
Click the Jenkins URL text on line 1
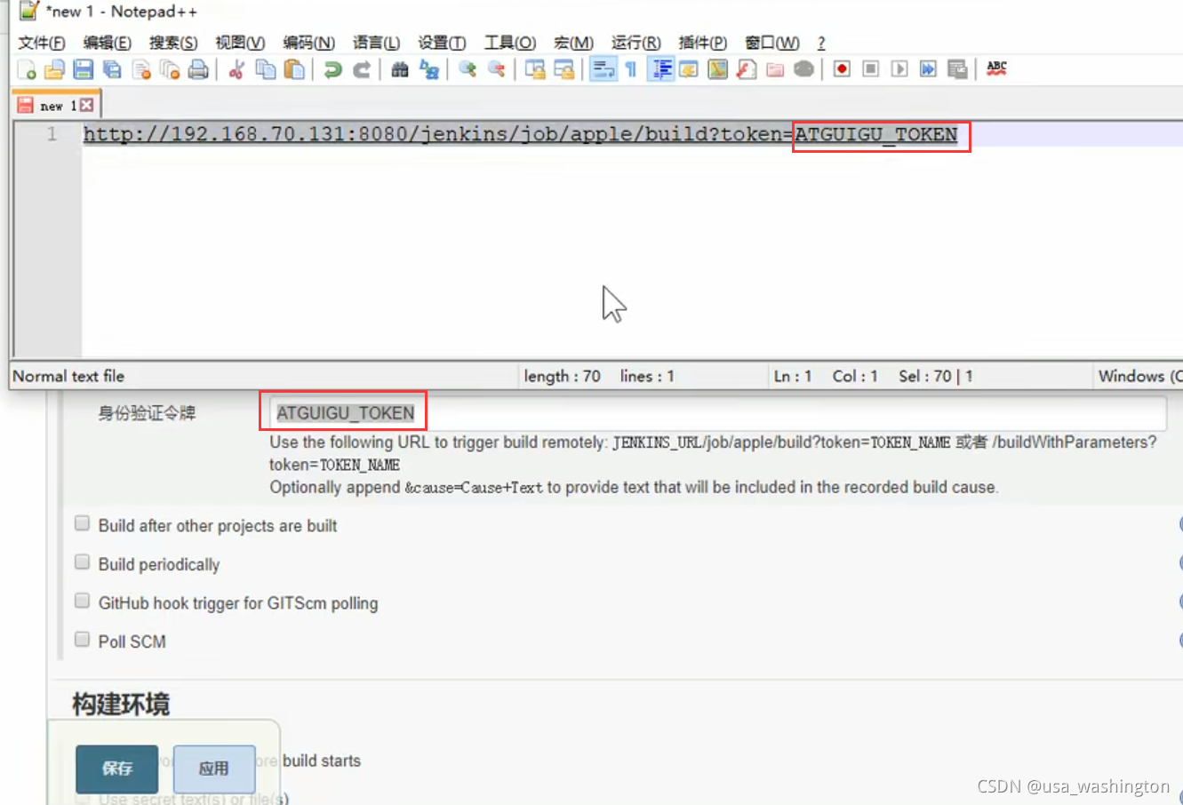click(x=520, y=135)
